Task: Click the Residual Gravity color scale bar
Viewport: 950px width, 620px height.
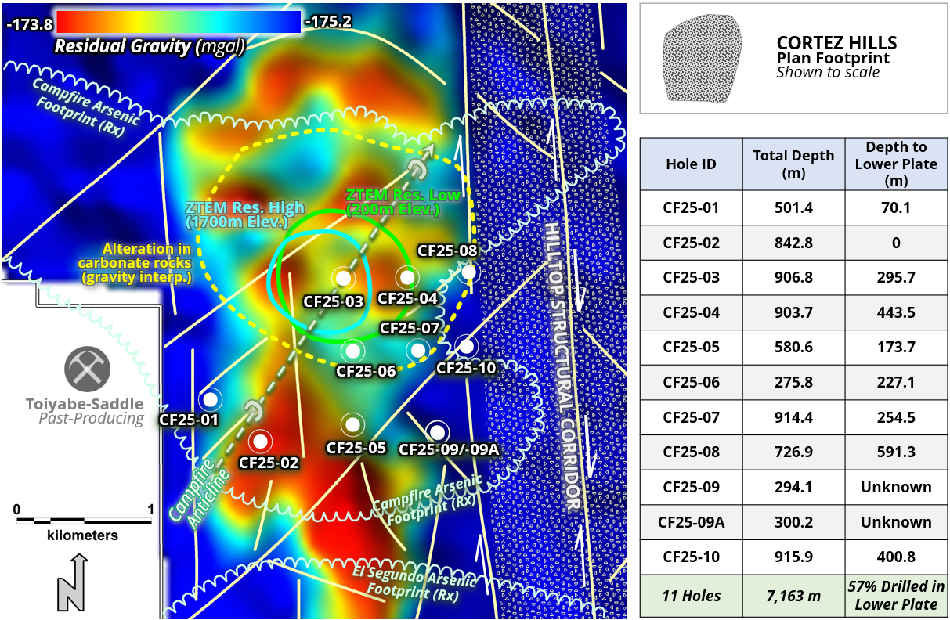Action: 179,22
